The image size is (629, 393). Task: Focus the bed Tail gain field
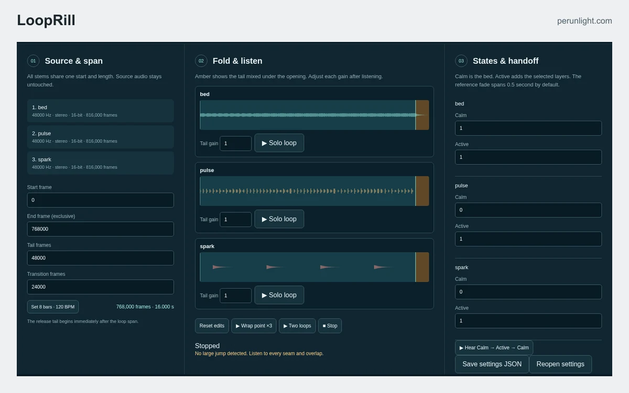[236, 144]
